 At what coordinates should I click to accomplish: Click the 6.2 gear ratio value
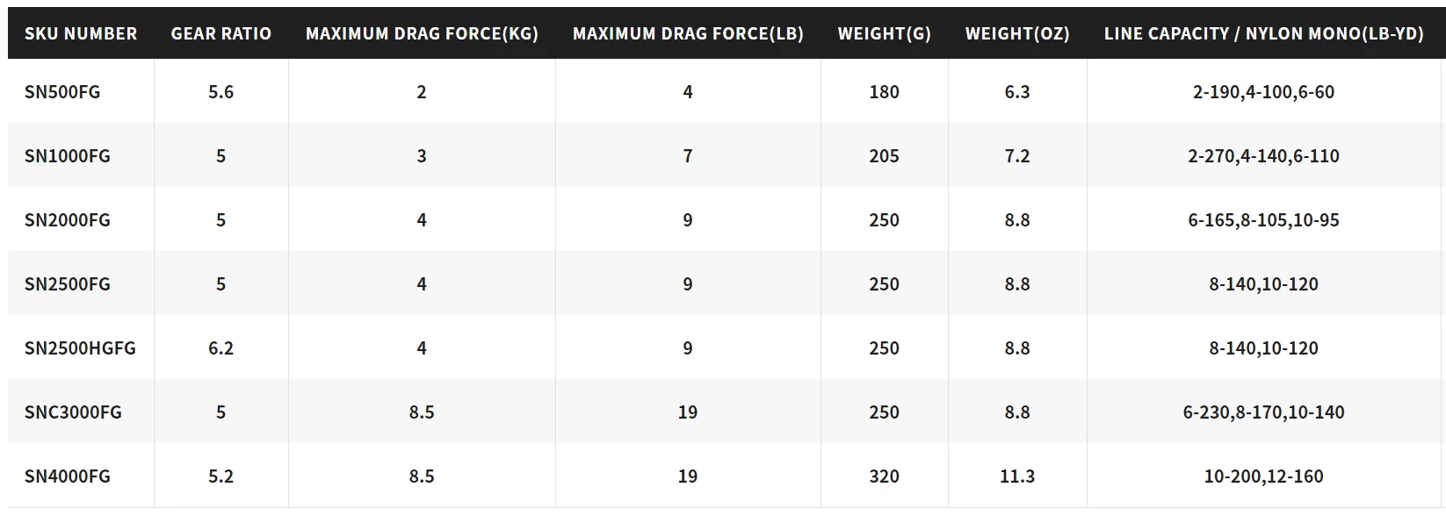pyautogui.click(x=221, y=348)
